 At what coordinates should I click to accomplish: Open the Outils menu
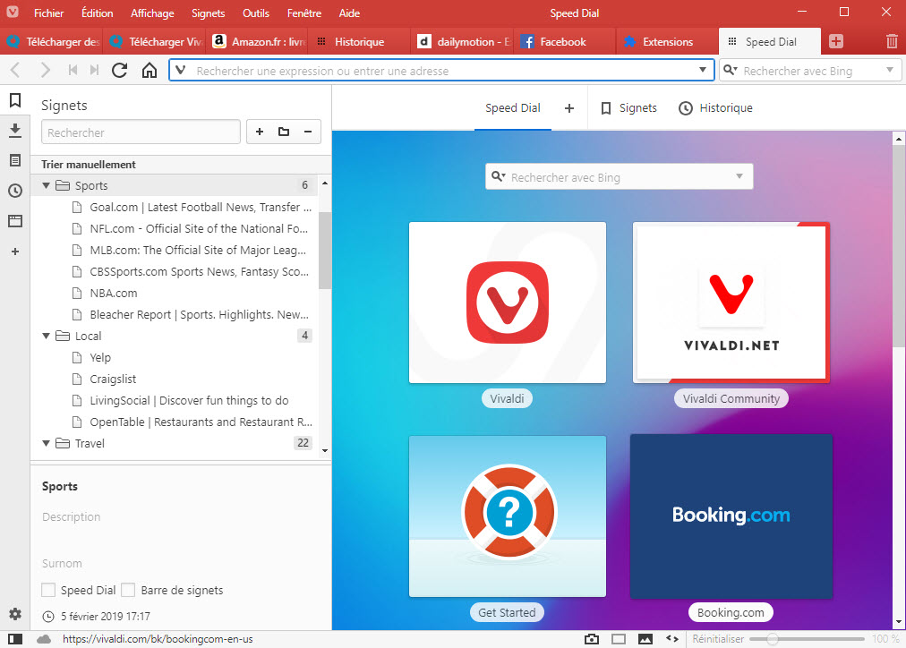pos(256,13)
